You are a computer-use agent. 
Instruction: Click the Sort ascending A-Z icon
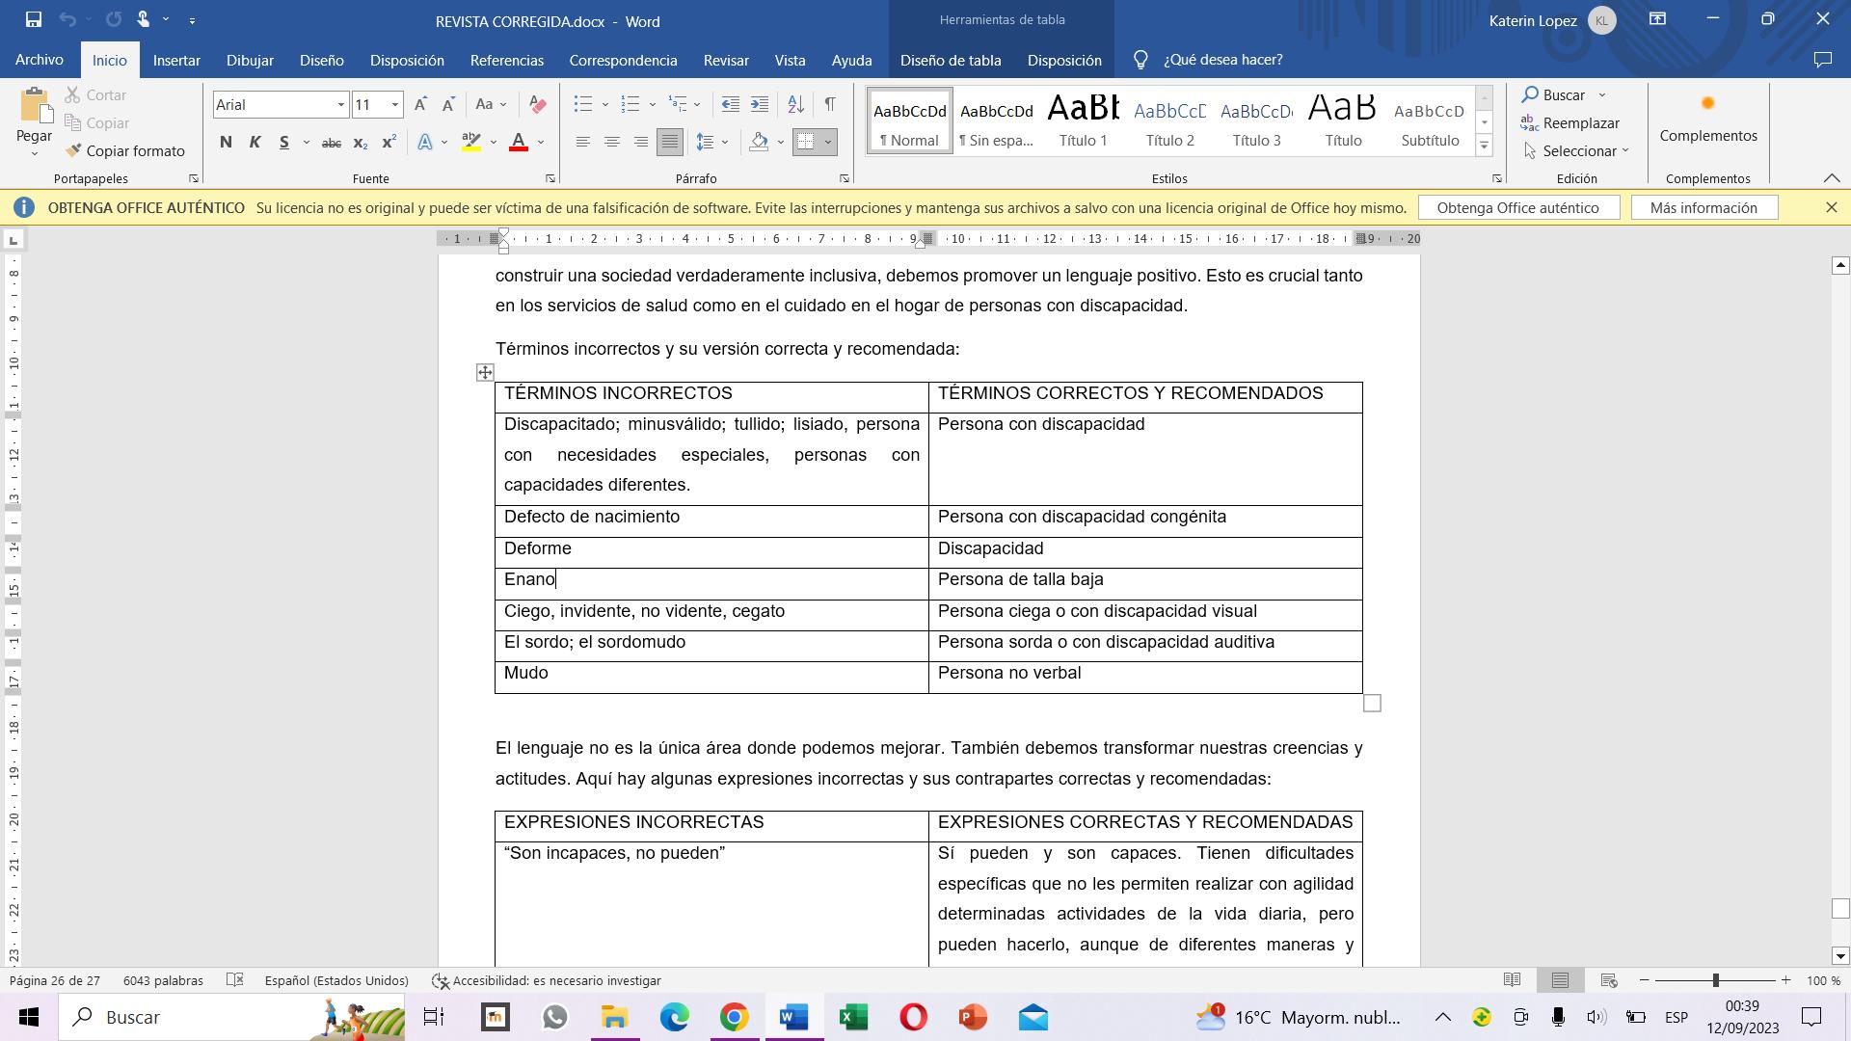795,104
